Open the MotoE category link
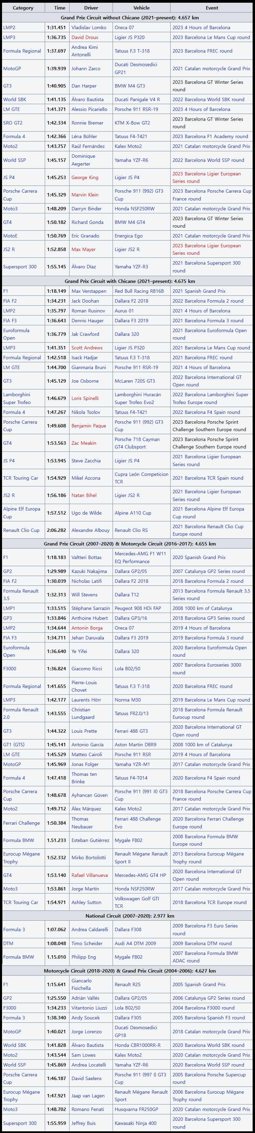This screenshot has height=1133, width=255. [10, 236]
